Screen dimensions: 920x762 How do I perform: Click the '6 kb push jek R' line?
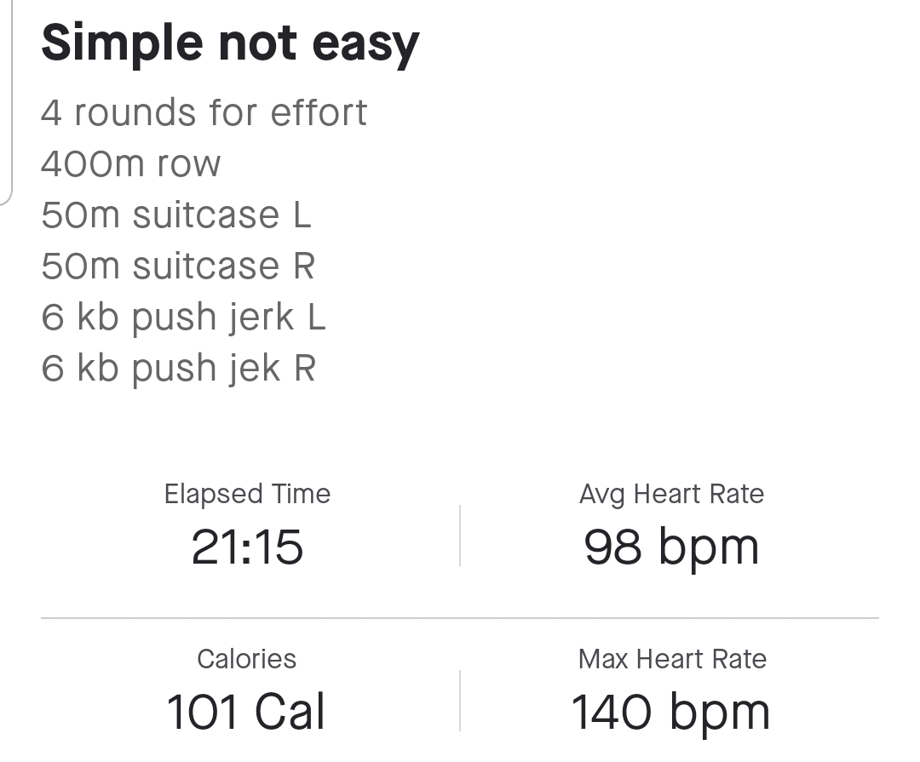[178, 369]
